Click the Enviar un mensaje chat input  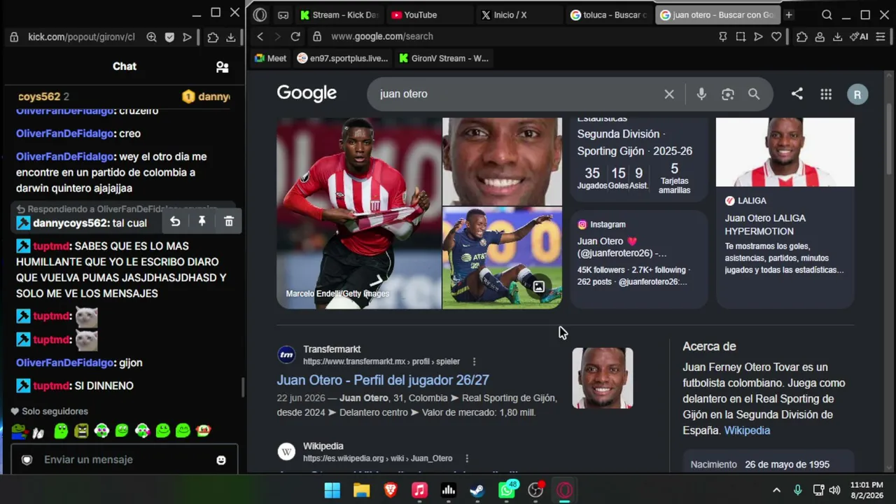[x=125, y=460]
